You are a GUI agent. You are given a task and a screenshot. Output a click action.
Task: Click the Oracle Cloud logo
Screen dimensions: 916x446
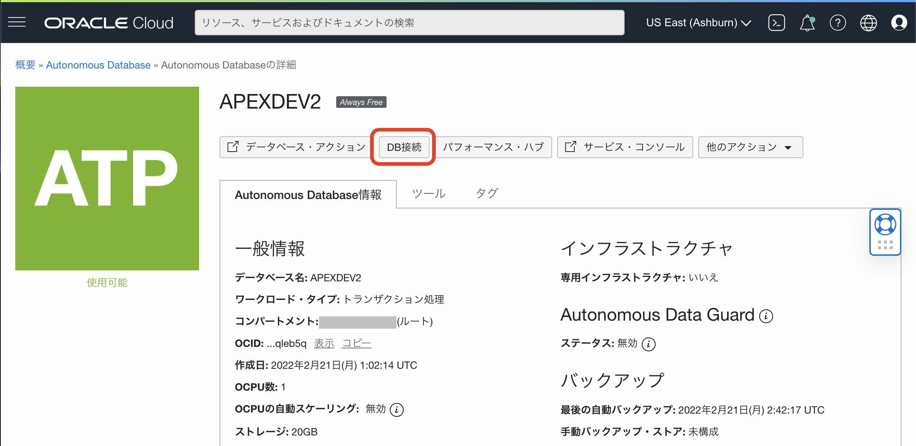(109, 23)
